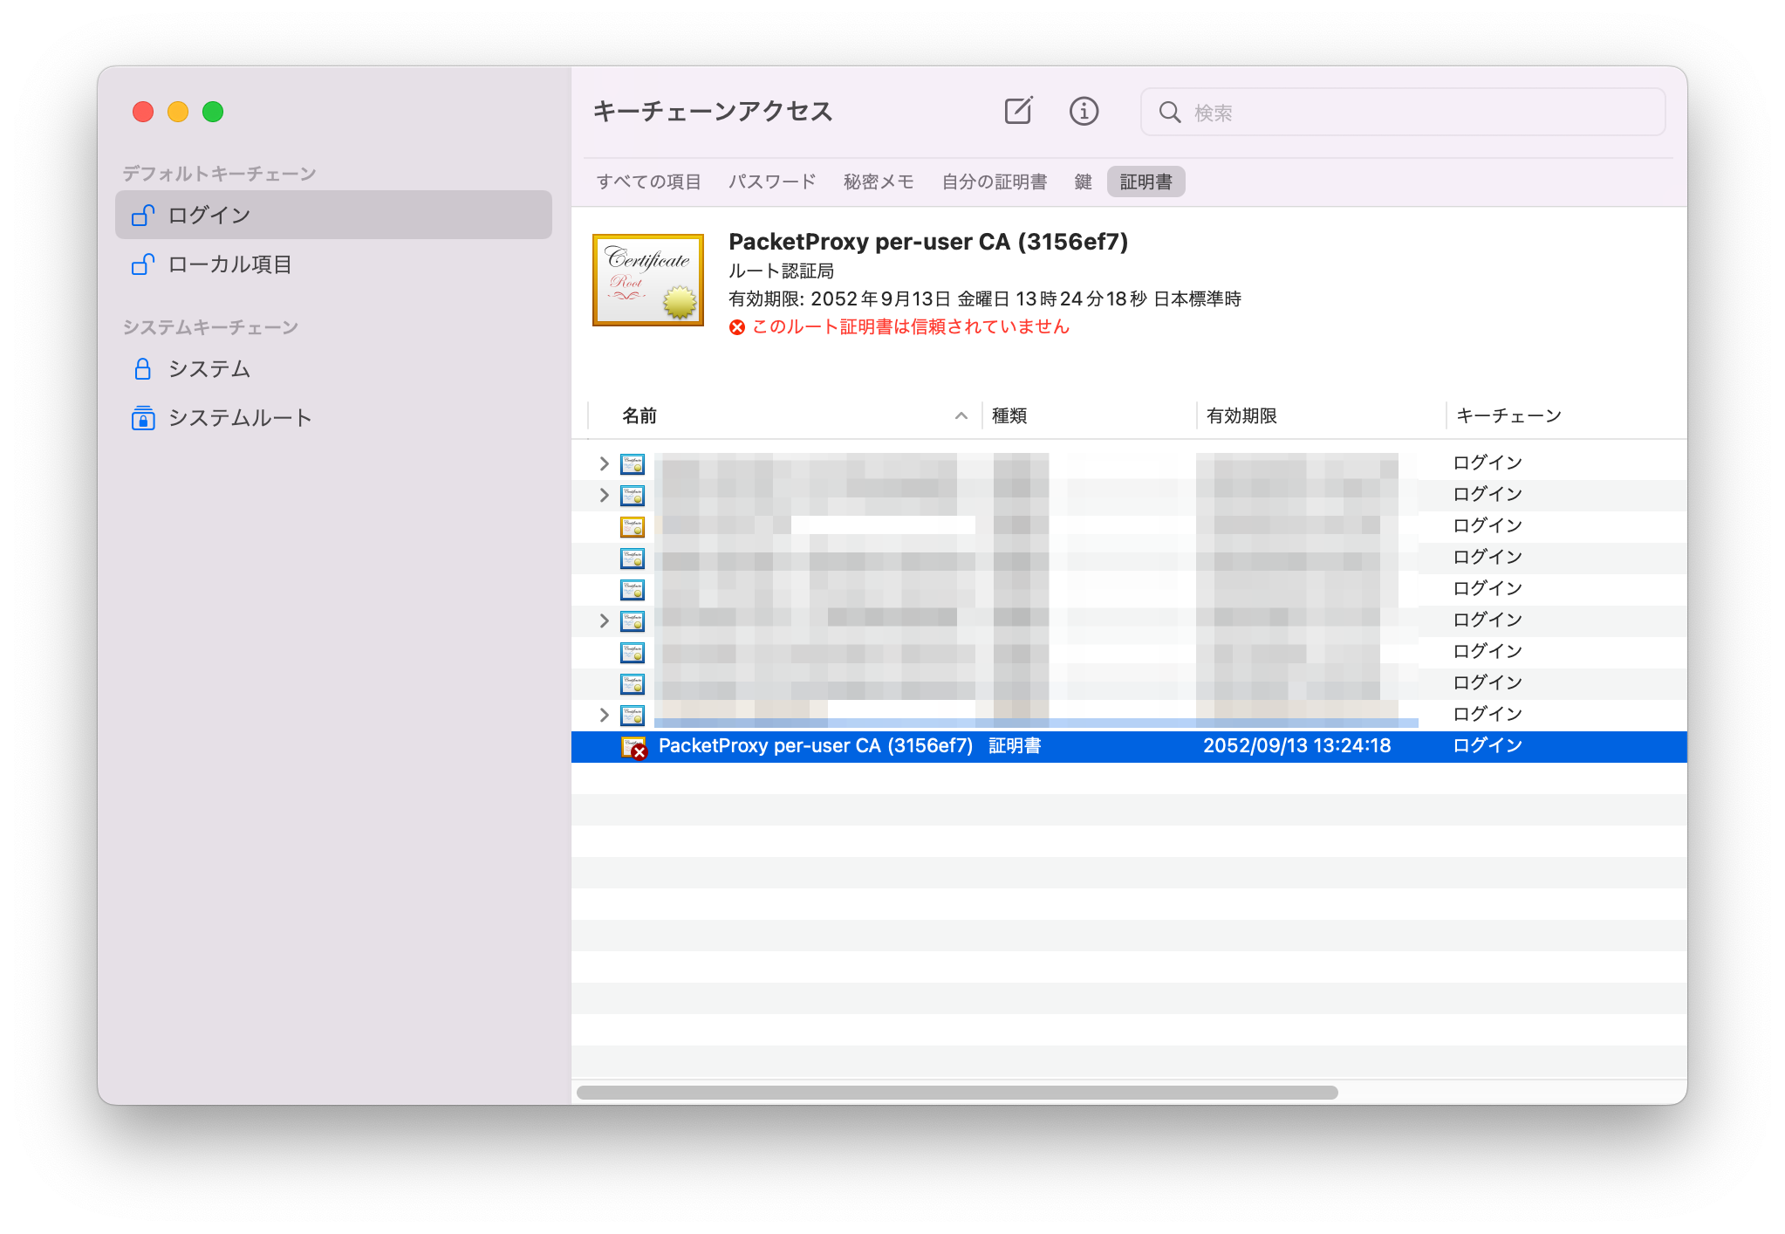The height and width of the screenshot is (1234, 1785).
Task: Expand the sixth certificate row chevron
Action: 604,620
